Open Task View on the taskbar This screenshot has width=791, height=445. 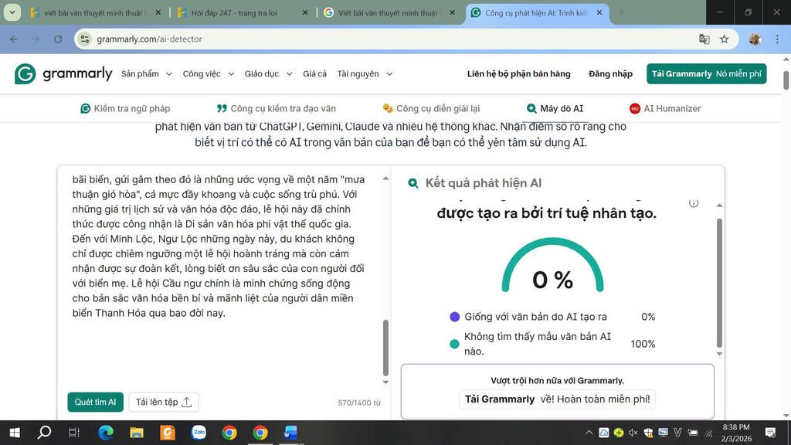[x=73, y=433]
